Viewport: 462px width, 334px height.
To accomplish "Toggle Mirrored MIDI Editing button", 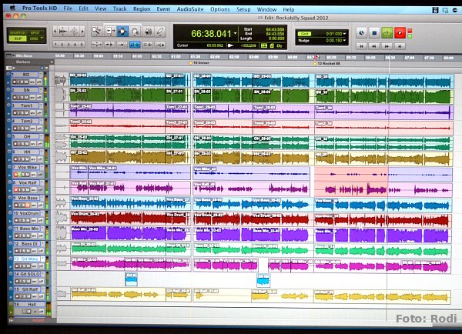I will (x=122, y=45).
